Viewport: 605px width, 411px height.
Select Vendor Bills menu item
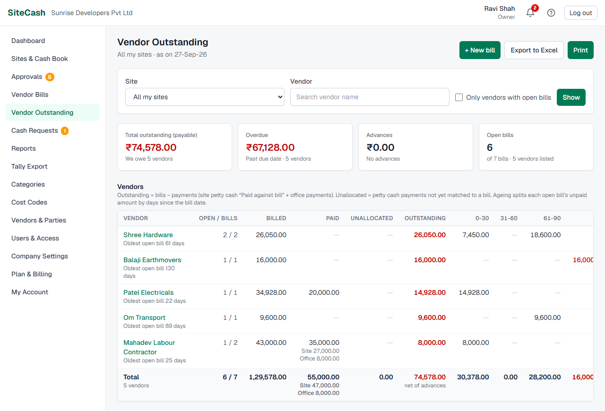[x=52, y=94]
